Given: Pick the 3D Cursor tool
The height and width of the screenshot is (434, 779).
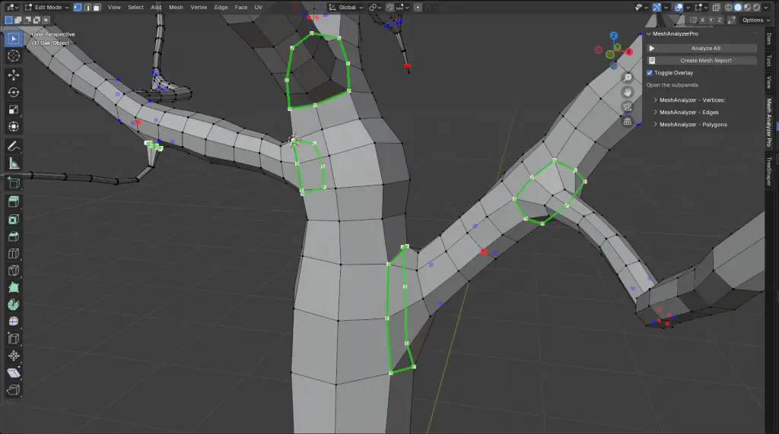Looking at the screenshot, I should 14,55.
